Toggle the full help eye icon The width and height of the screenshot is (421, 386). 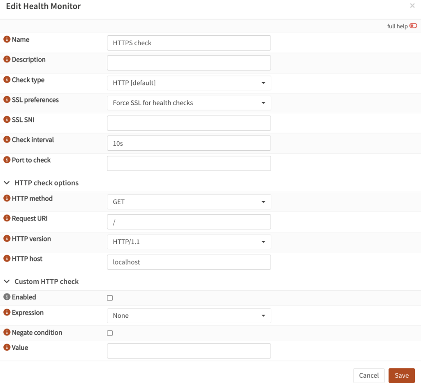(x=413, y=25)
